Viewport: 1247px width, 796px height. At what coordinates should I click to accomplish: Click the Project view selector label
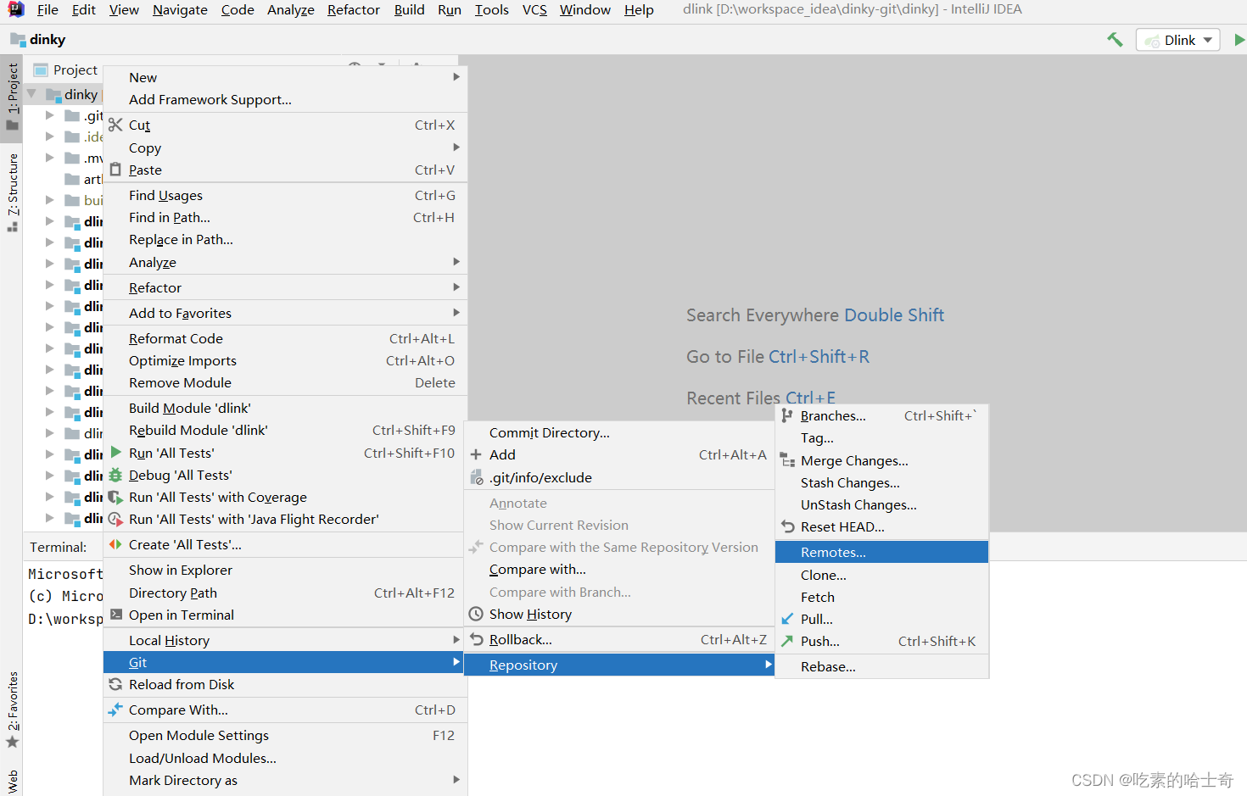(75, 70)
